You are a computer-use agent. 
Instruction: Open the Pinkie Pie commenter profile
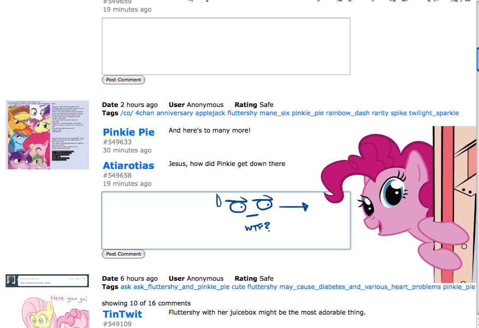129,132
